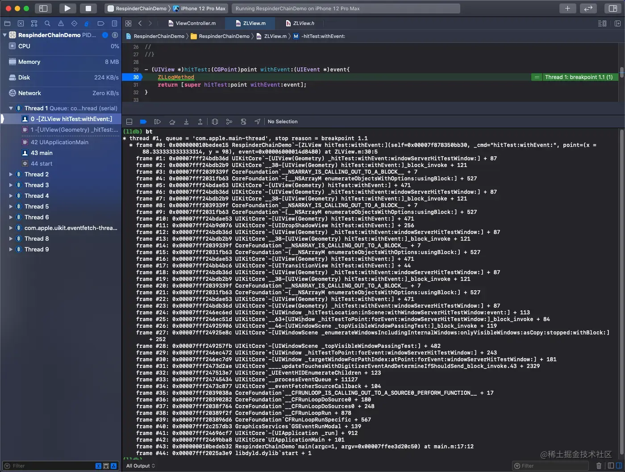Open the Debug View Hierarchy icon

pyautogui.click(x=215, y=121)
